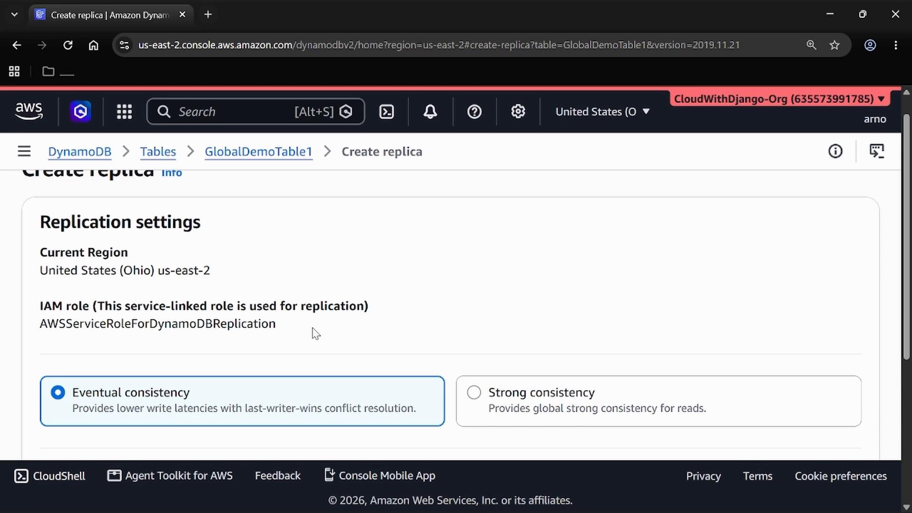Open CloudShell in the footer
Viewport: 912px width, 513px height.
[50, 476]
